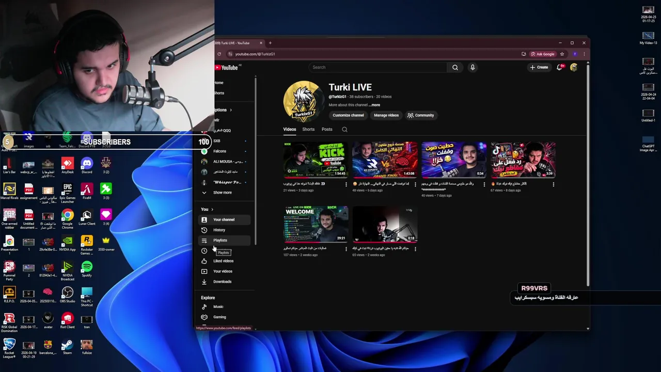Open Playlists in YouTube sidebar
The width and height of the screenshot is (661, 372).
[225, 240]
